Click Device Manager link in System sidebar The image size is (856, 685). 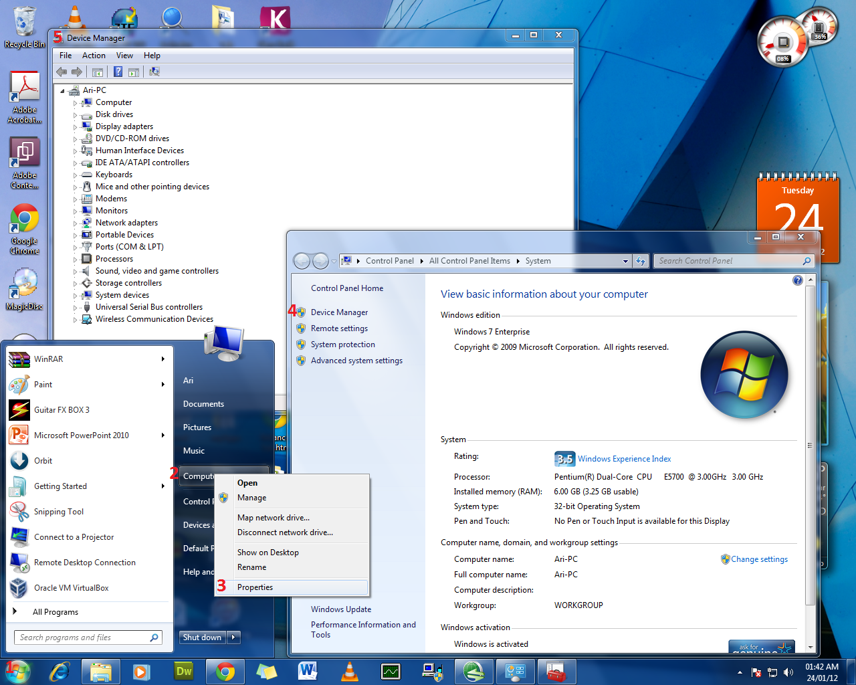pos(339,312)
